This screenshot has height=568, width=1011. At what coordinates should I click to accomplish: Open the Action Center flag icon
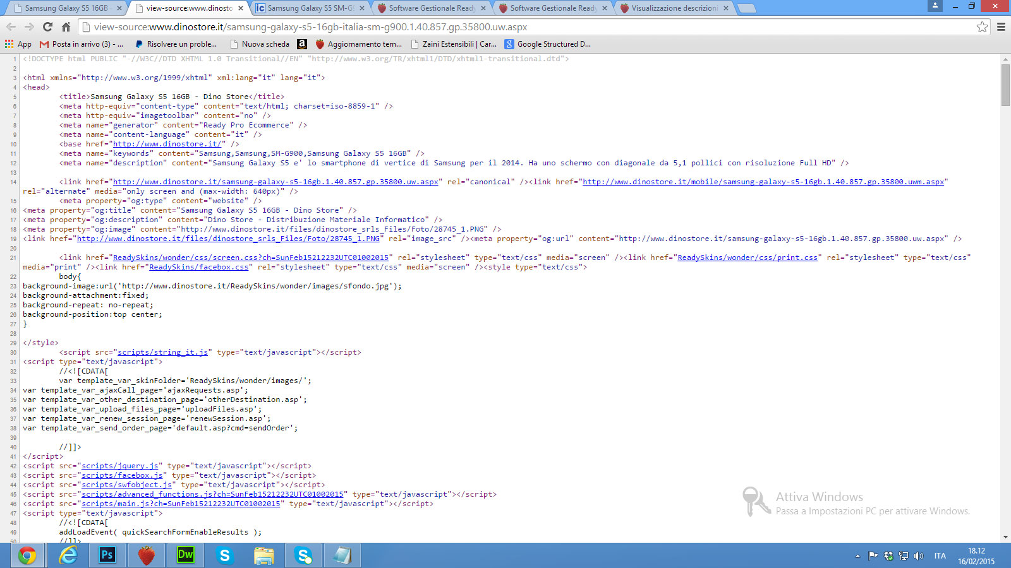(873, 556)
